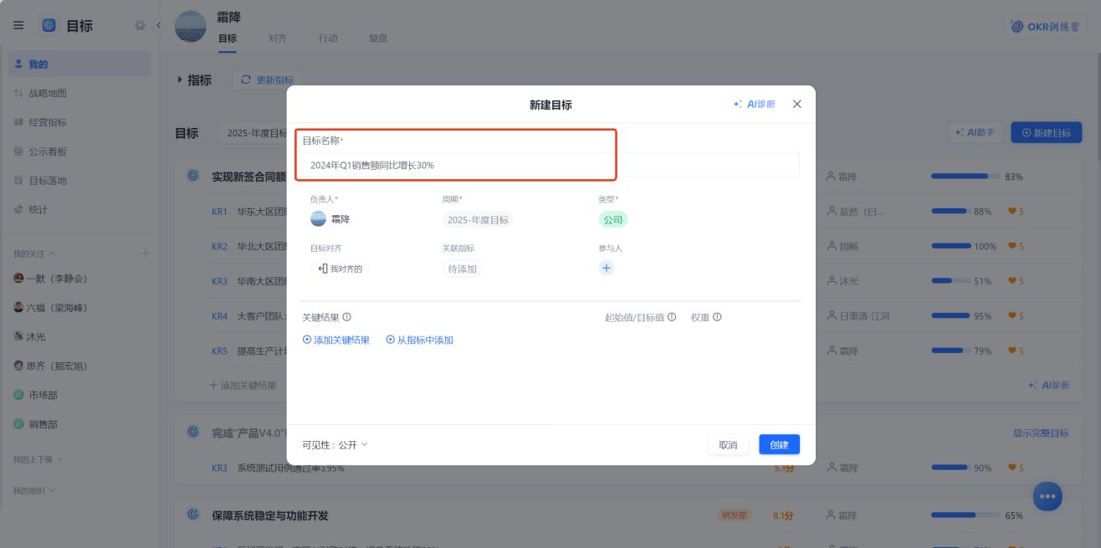1101x548 pixels.
Task: Click the 取消 button
Action: (x=728, y=444)
